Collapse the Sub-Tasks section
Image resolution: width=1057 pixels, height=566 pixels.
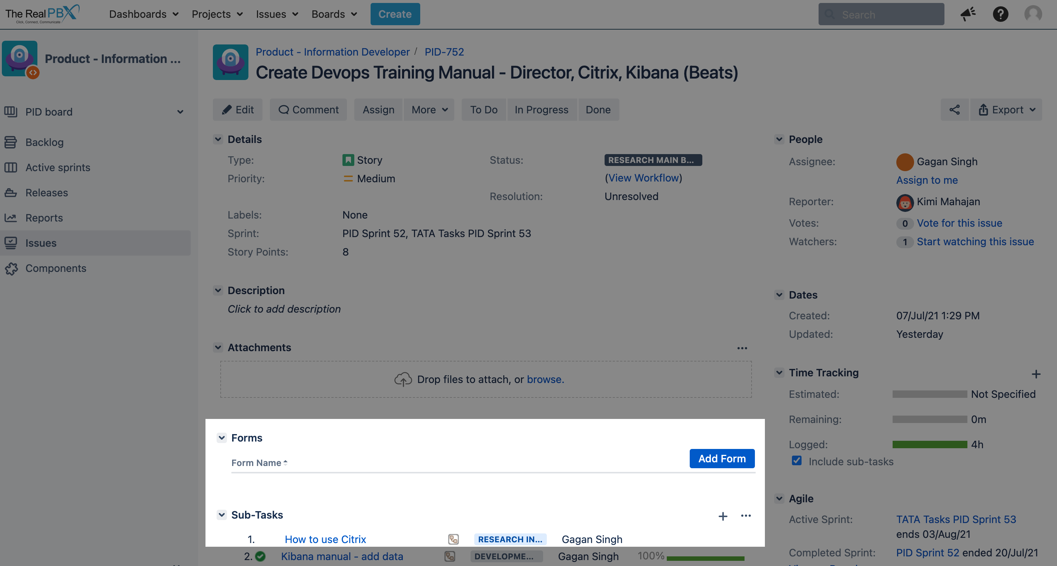221,515
